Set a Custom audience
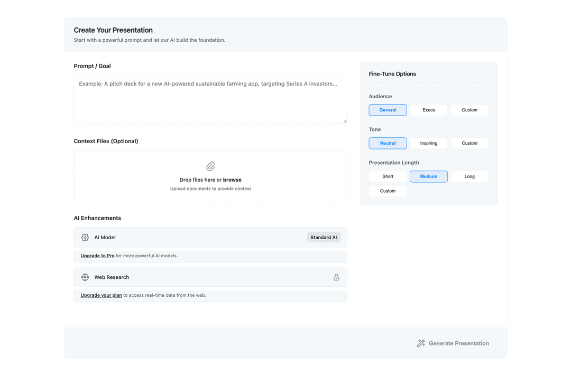The width and height of the screenshot is (571, 376). 469,110
